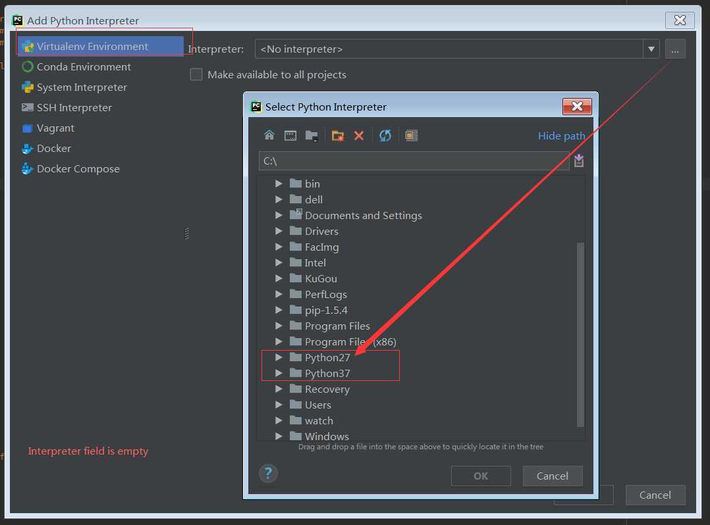Go to home directory icon
Screen dimensions: 710x525
pos(269,136)
